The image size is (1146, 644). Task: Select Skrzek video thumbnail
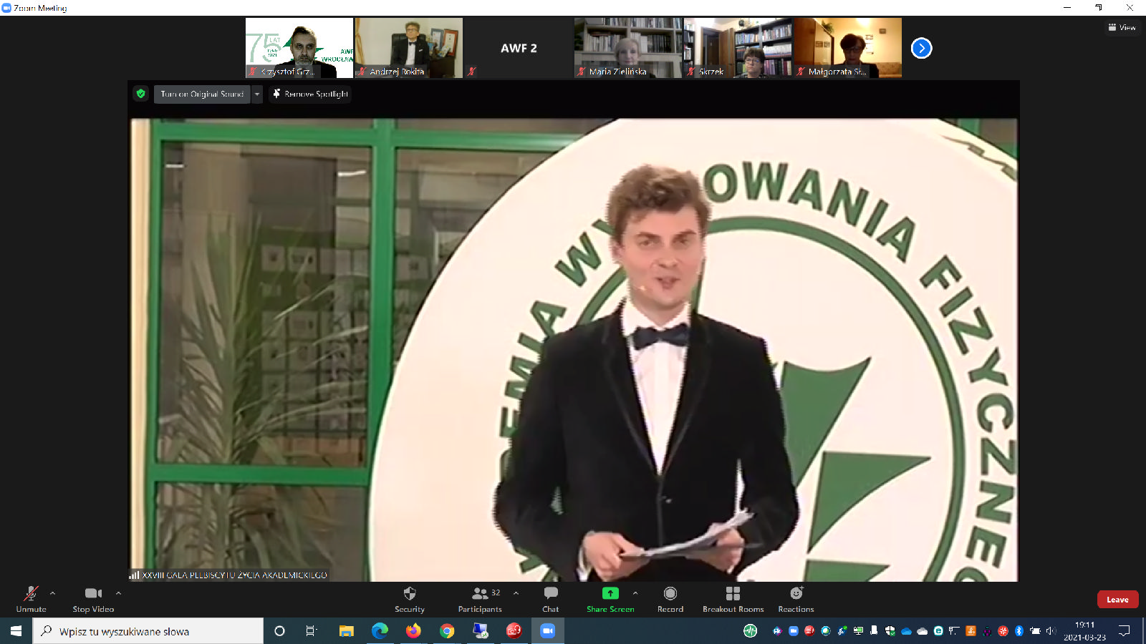click(x=738, y=48)
